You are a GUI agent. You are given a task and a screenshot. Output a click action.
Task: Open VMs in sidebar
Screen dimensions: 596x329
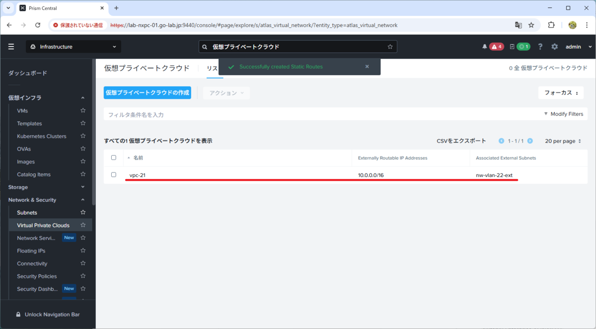pyautogui.click(x=22, y=111)
